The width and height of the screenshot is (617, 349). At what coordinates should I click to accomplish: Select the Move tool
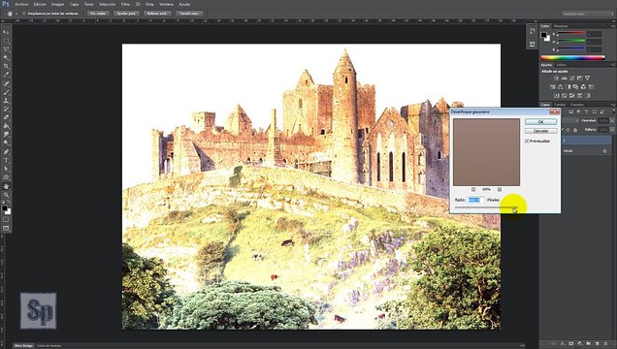coord(6,32)
